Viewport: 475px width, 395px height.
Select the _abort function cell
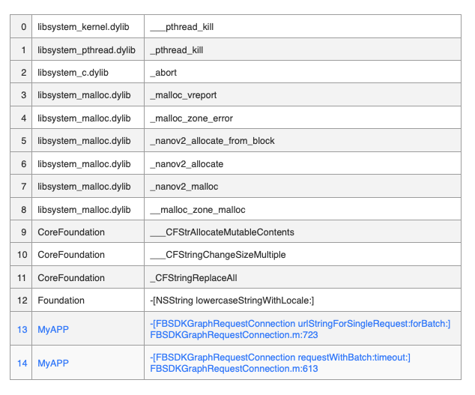[303, 73]
